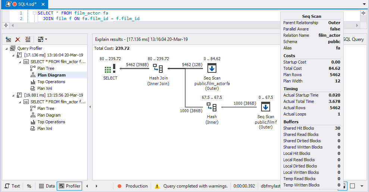Viewport: 369px width, 192px height.
Task: Open the document tabs list dropdown arrow
Action: (x=364, y=4)
